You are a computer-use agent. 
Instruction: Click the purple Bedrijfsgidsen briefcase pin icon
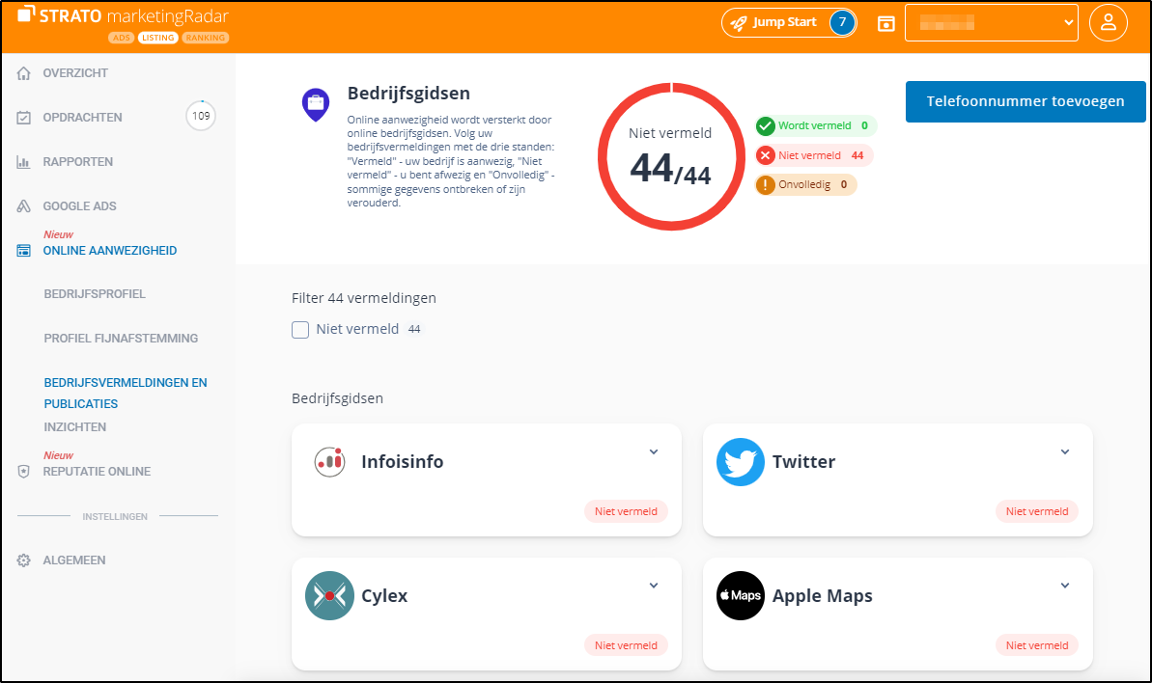[x=316, y=104]
